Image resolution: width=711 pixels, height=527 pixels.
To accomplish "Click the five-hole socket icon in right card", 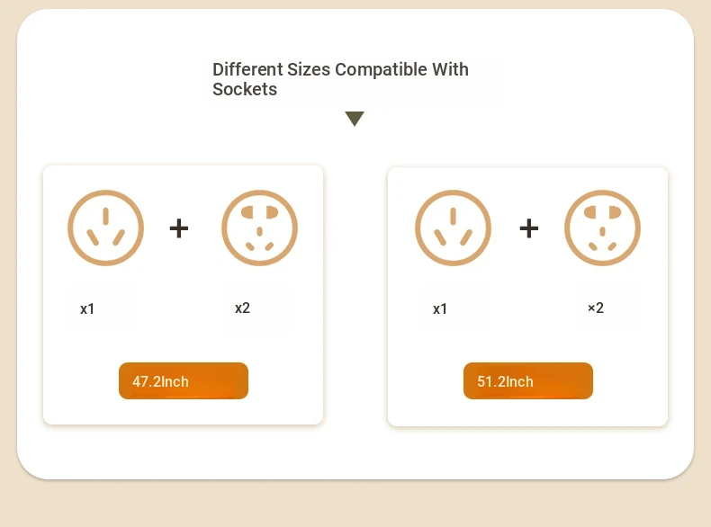I will (x=602, y=228).
